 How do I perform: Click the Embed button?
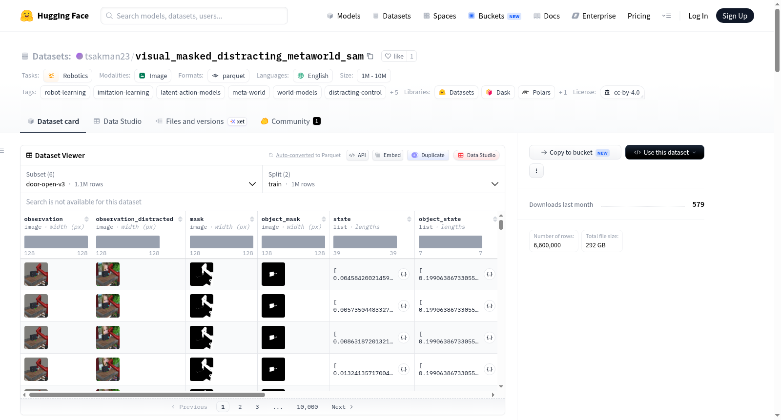click(x=388, y=155)
